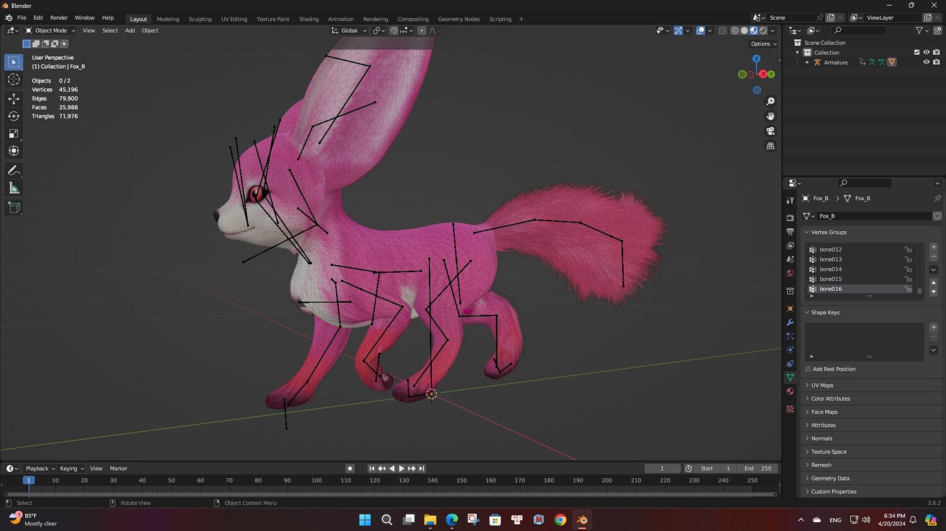Add a new vertex group with plus
Screen dimensions: 946x531
pyautogui.click(x=933, y=247)
